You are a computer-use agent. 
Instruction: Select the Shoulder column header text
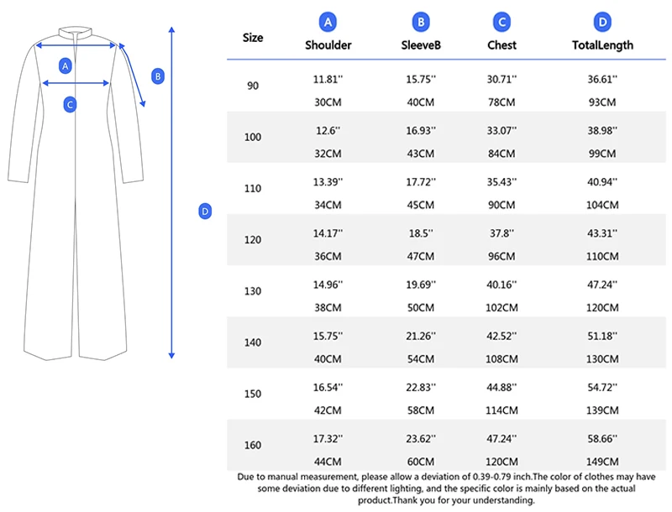coord(328,45)
